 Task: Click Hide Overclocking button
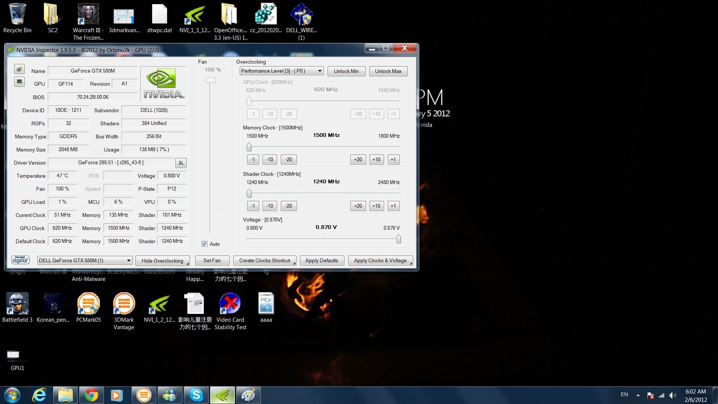coord(162,261)
